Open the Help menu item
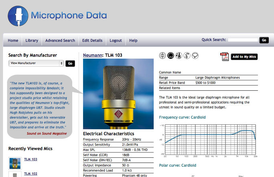274x177 pixels. [x=133, y=41]
